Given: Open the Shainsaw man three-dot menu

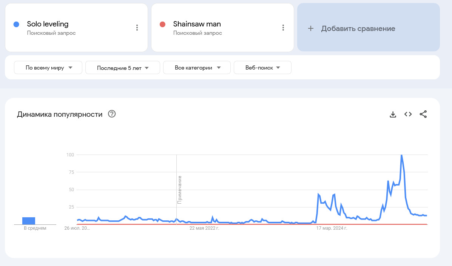Looking at the screenshot, I should point(283,28).
